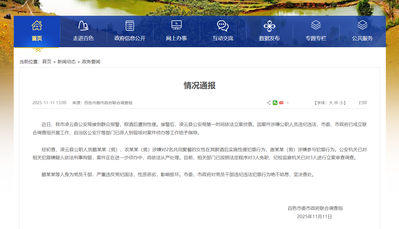Set font size to large (大)

(x=331, y=103)
